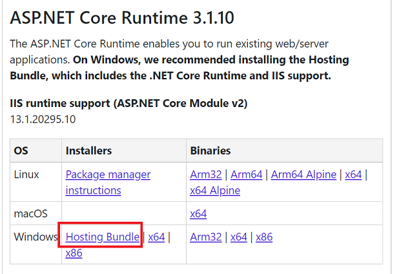This screenshot has width=399, height=274.
Task: Open the Windows x64 binaries link
Action: point(239,237)
